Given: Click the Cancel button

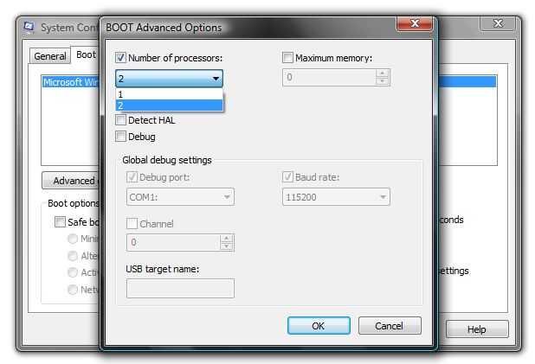Looking at the screenshot, I should point(389,326).
